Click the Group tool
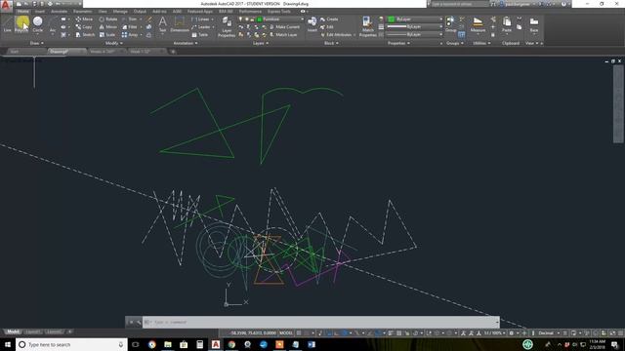This screenshot has width=625, height=351. pos(450,23)
